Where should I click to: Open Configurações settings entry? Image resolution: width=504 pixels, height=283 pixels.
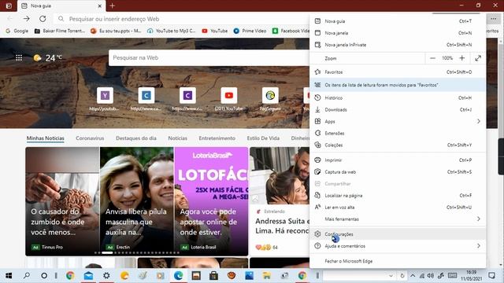point(398,234)
